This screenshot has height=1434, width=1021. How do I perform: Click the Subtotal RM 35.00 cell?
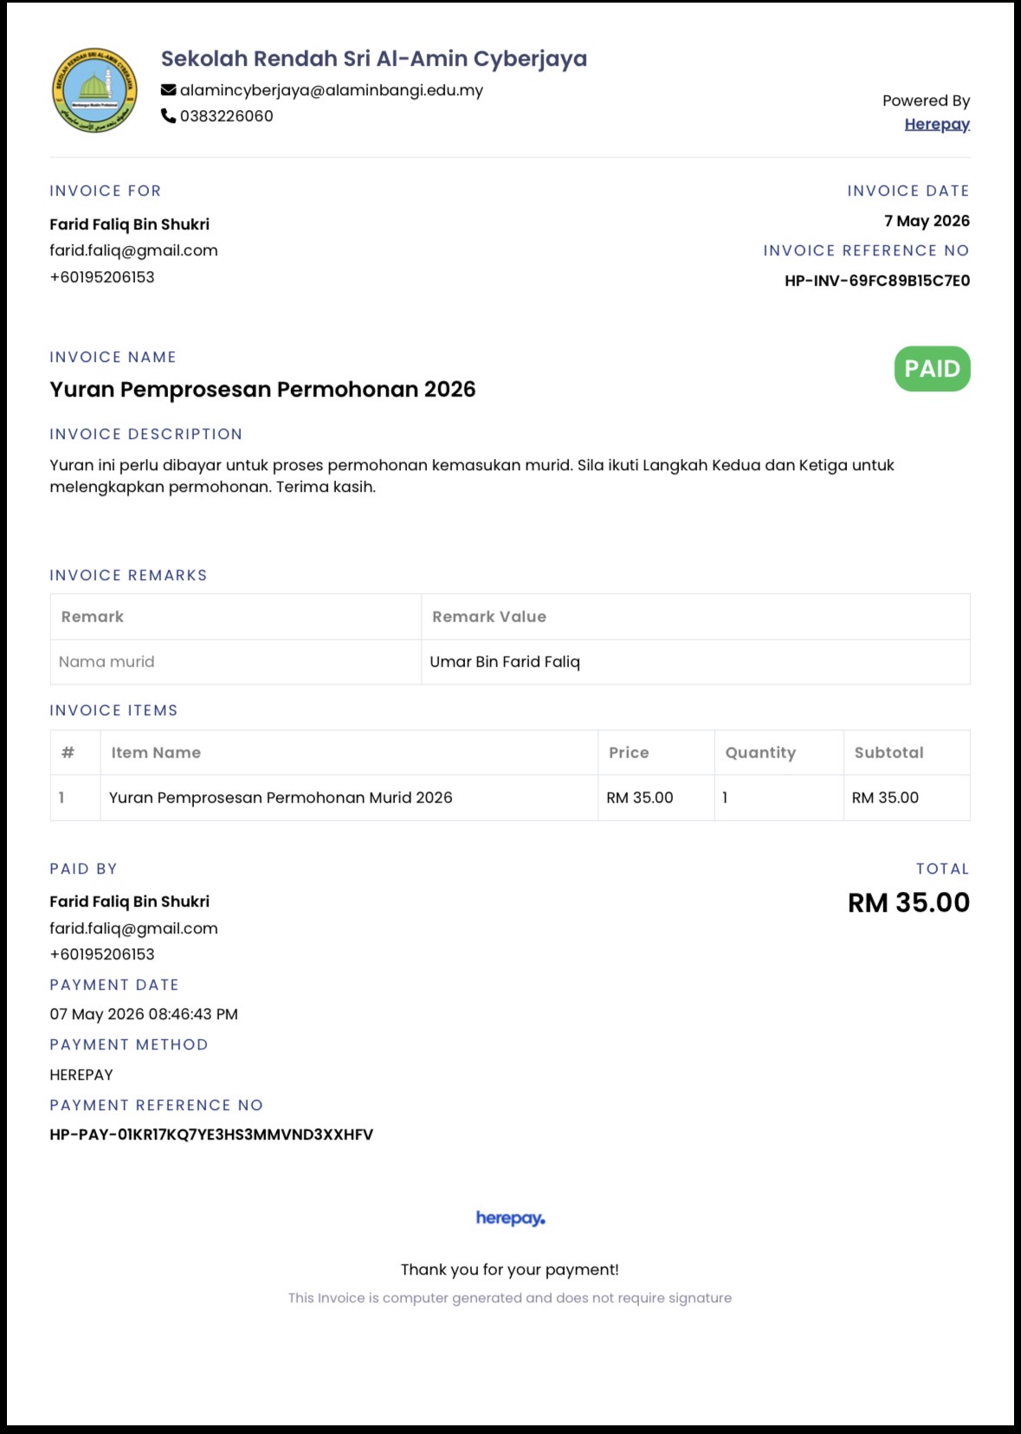[x=907, y=798]
